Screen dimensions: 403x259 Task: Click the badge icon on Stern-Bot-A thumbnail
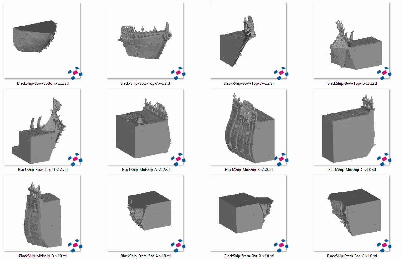point(178,245)
